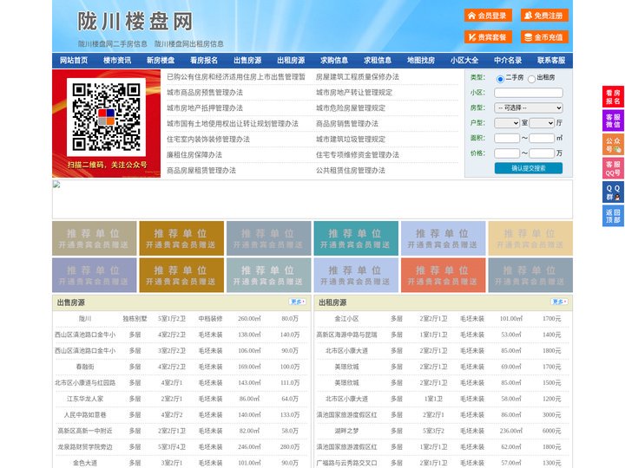The width and height of the screenshot is (625, 468).
Task: Open the 看房报名 navigation item
Action: (204, 61)
